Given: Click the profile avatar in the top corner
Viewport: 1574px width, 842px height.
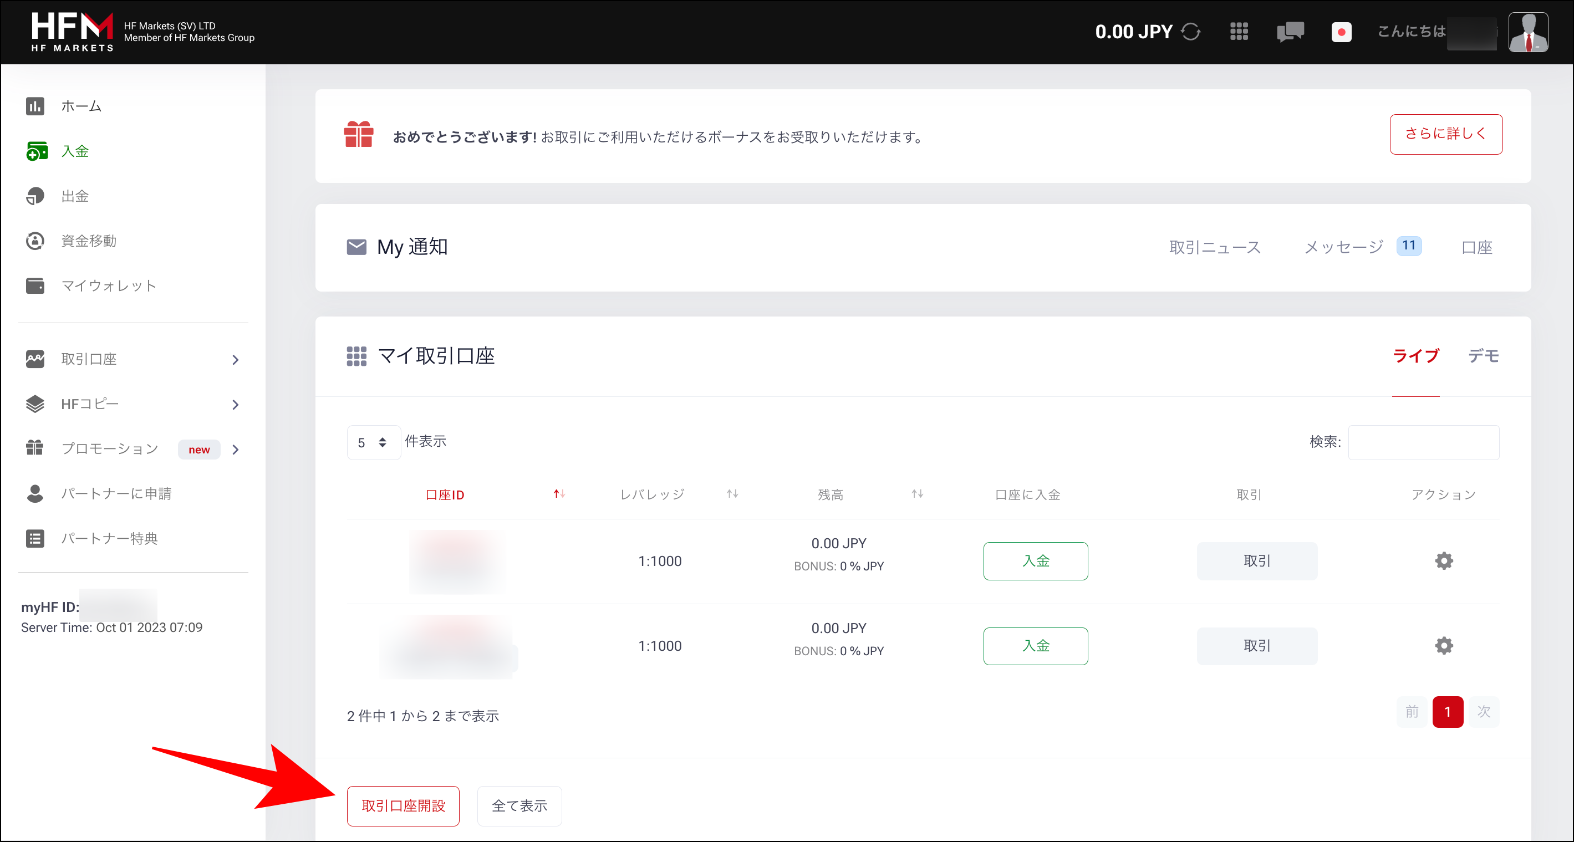Looking at the screenshot, I should (1529, 32).
